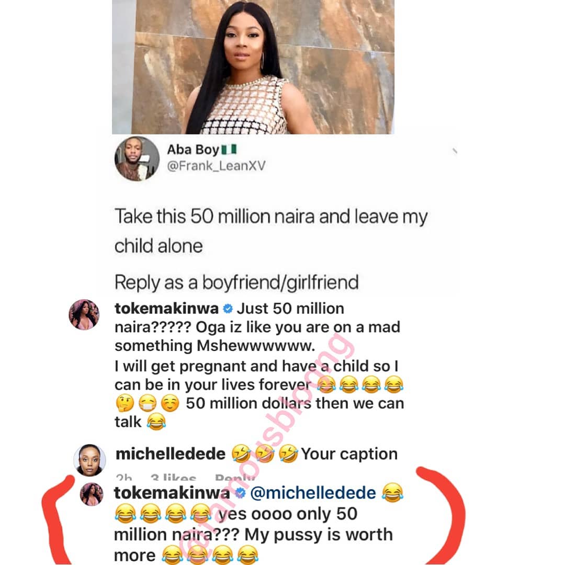View the woman's photo at top
Viewport: 565px width, 565px height.
pyautogui.click(x=253, y=67)
